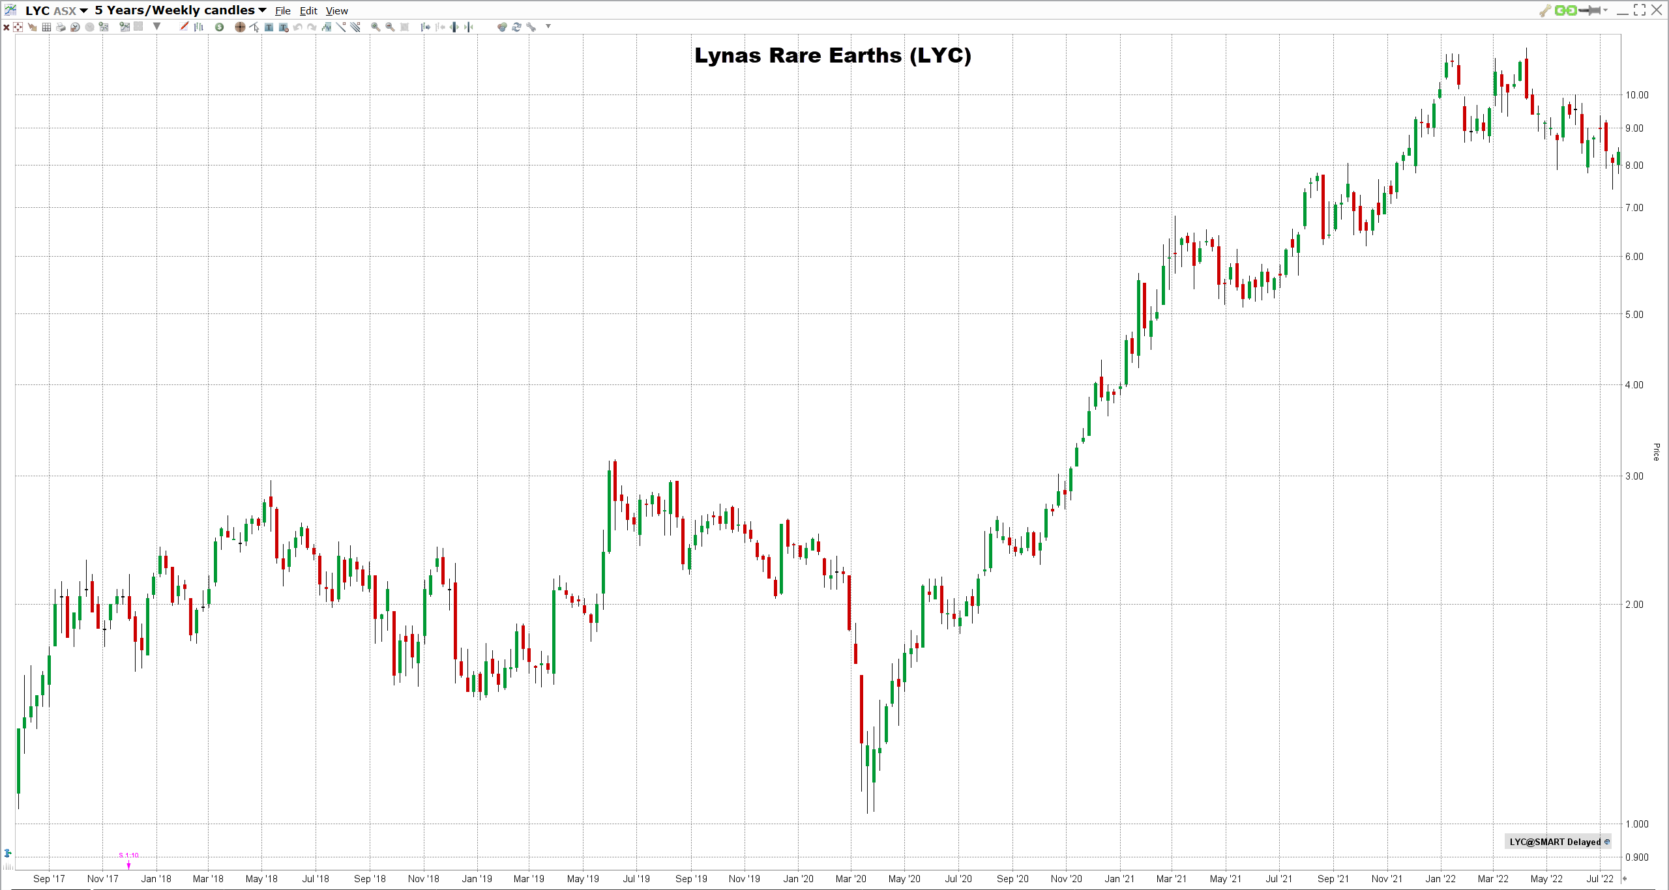
Task: Click the 10.00 price axis label
Action: [1636, 94]
